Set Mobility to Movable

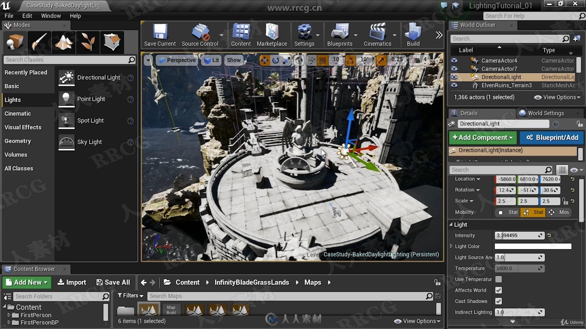559,212
